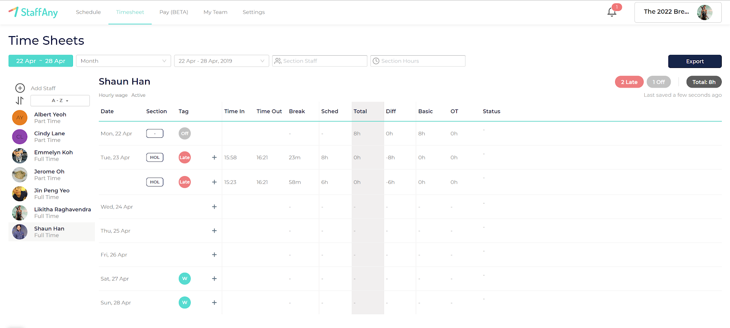Select Likitha Raghavendra in the staff list
The image size is (730, 328).
[x=52, y=213]
